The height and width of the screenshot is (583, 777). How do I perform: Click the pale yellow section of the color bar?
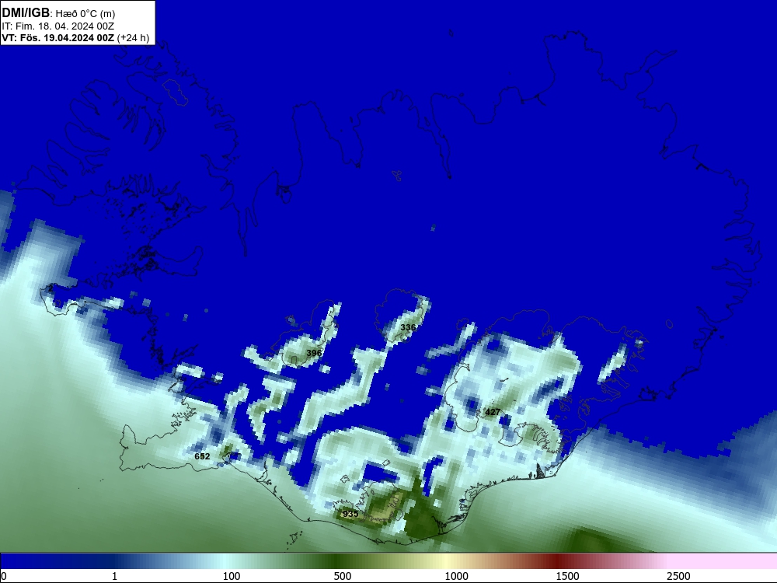pos(444,561)
